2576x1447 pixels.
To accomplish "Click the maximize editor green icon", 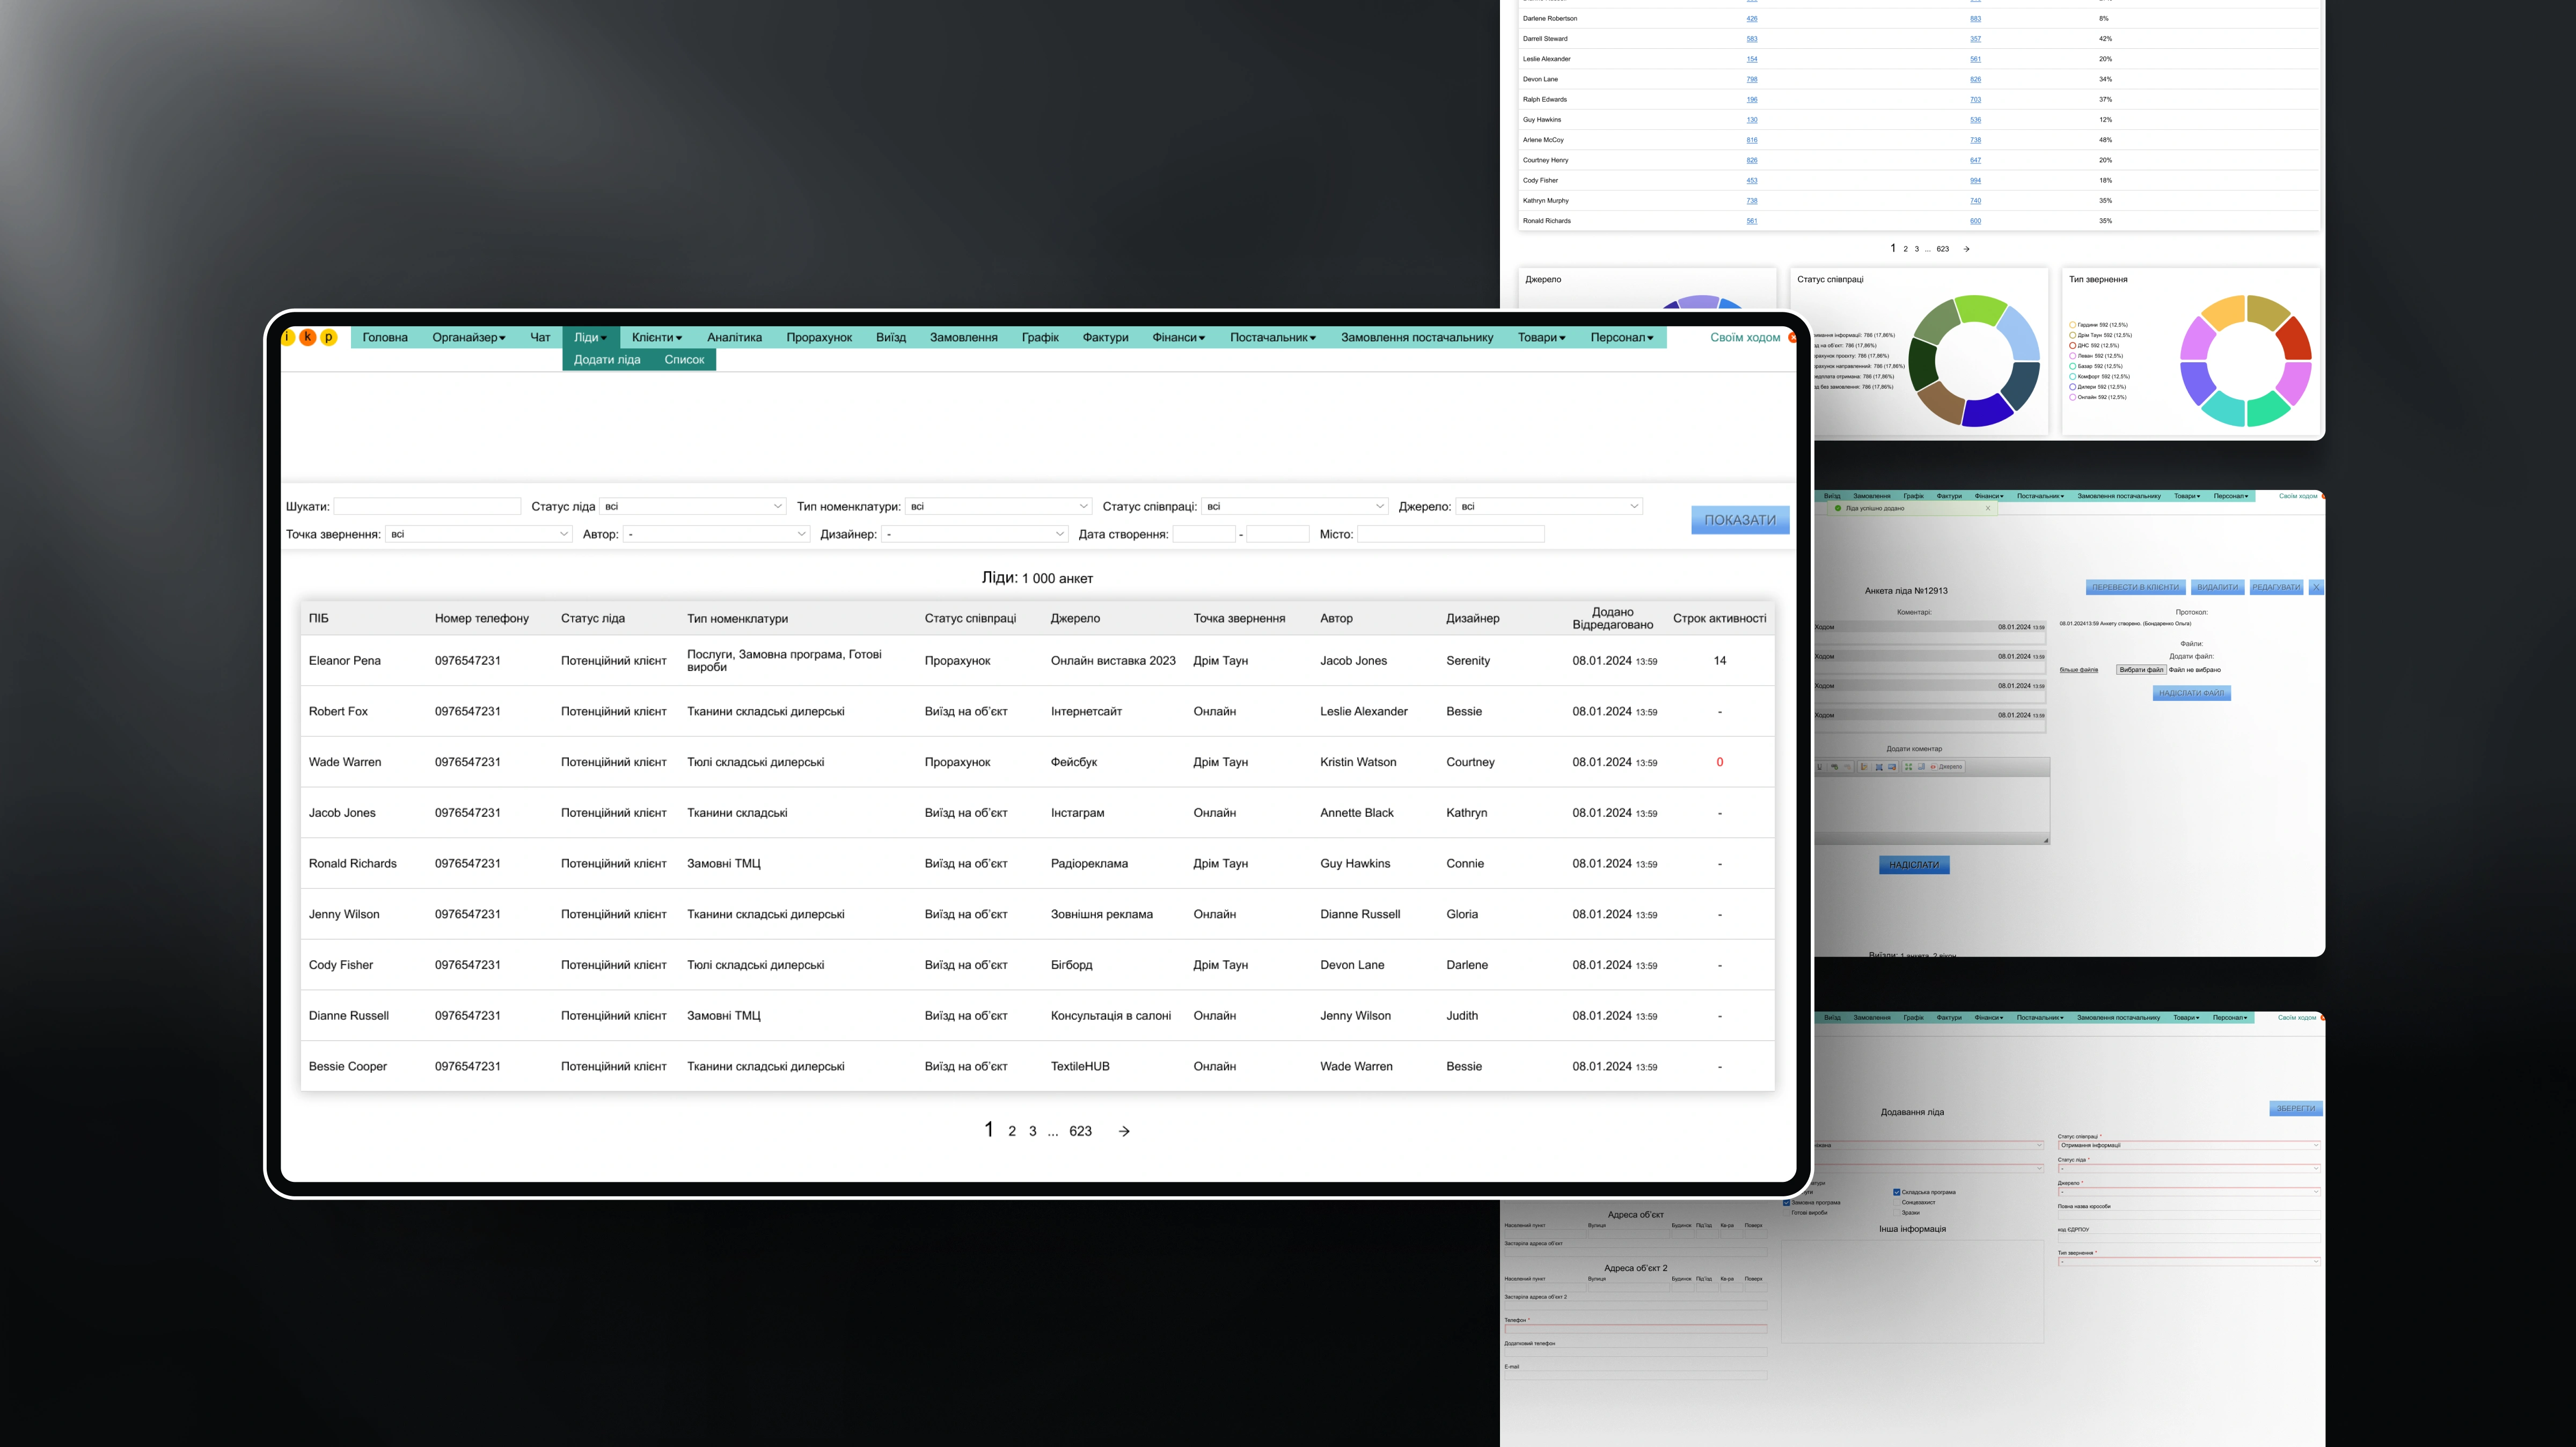I will [x=1909, y=767].
